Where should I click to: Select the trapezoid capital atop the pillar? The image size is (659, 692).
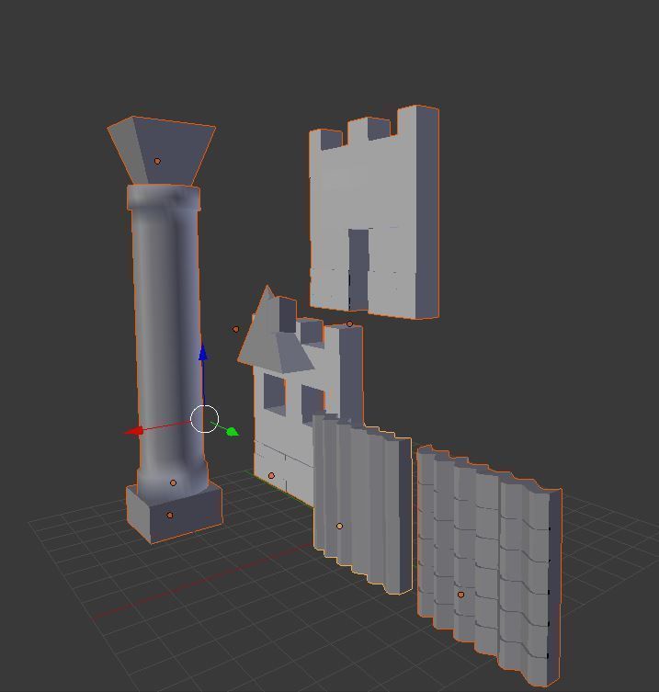pyautogui.click(x=161, y=151)
